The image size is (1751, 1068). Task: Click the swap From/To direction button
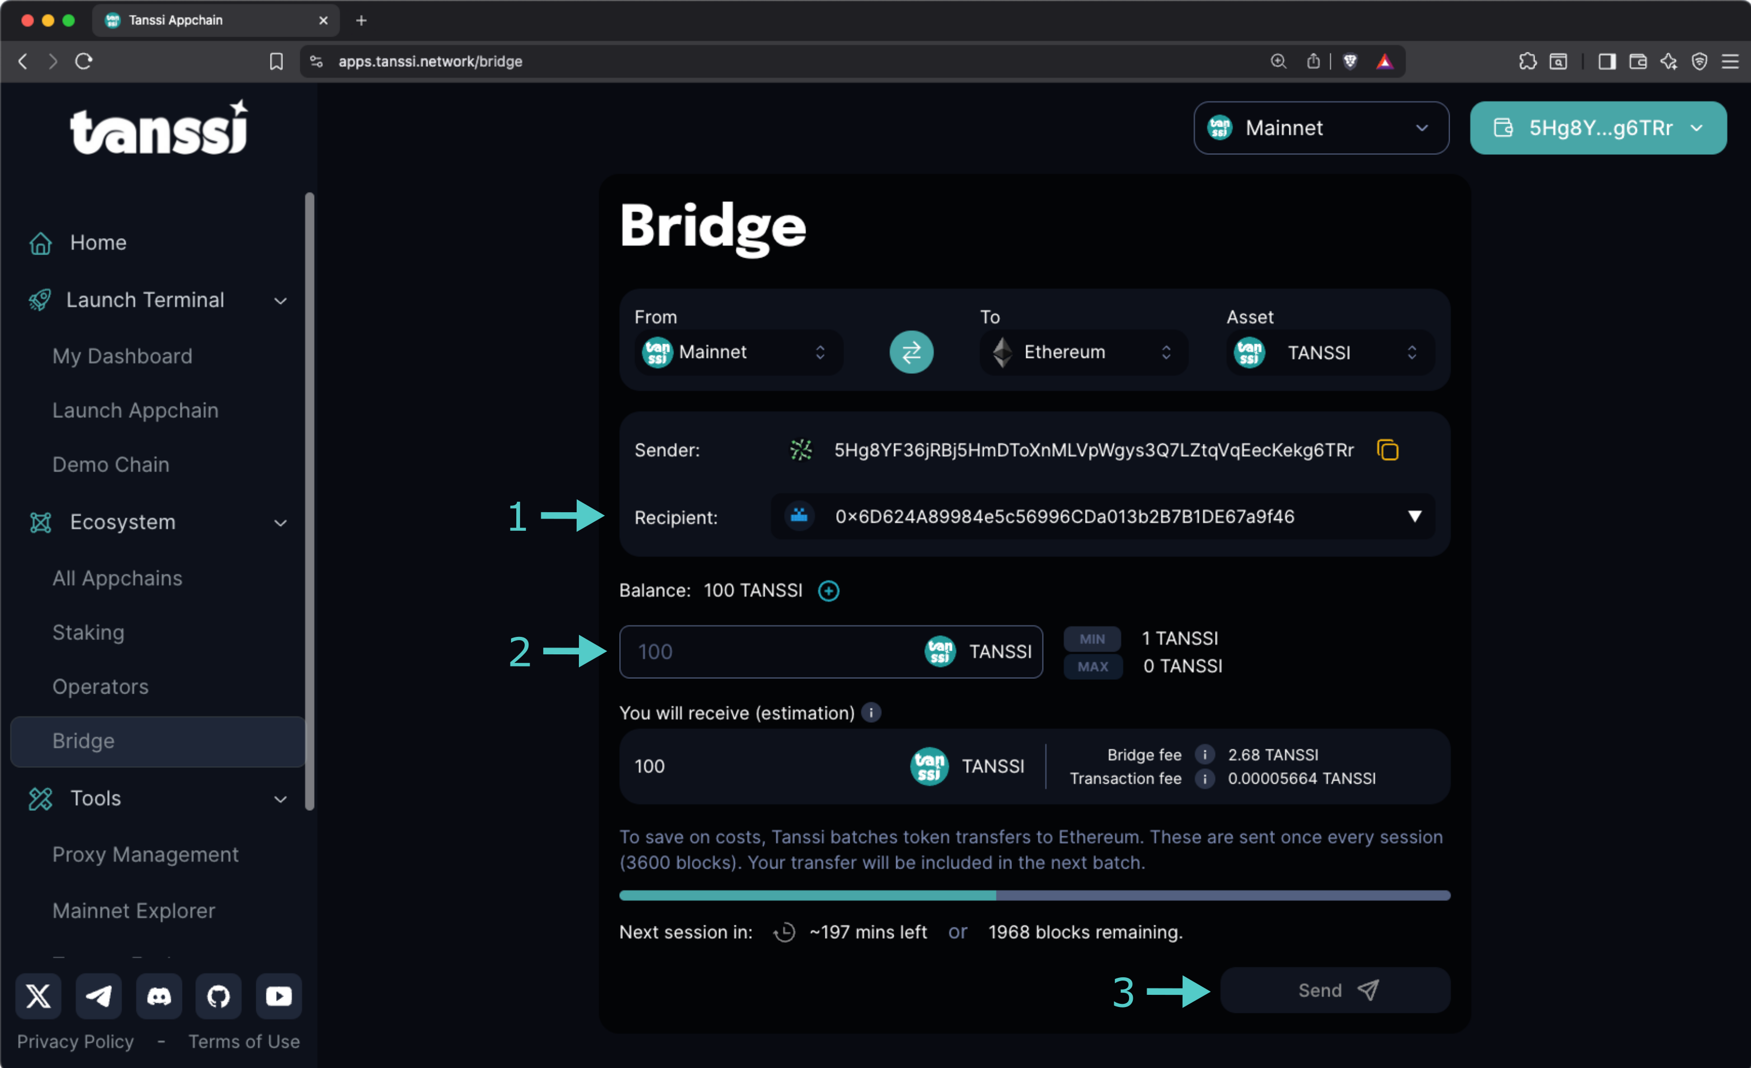coord(911,352)
